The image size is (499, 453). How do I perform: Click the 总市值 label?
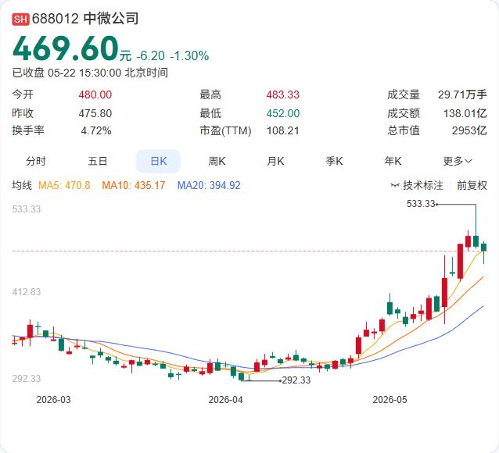(404, 130)
